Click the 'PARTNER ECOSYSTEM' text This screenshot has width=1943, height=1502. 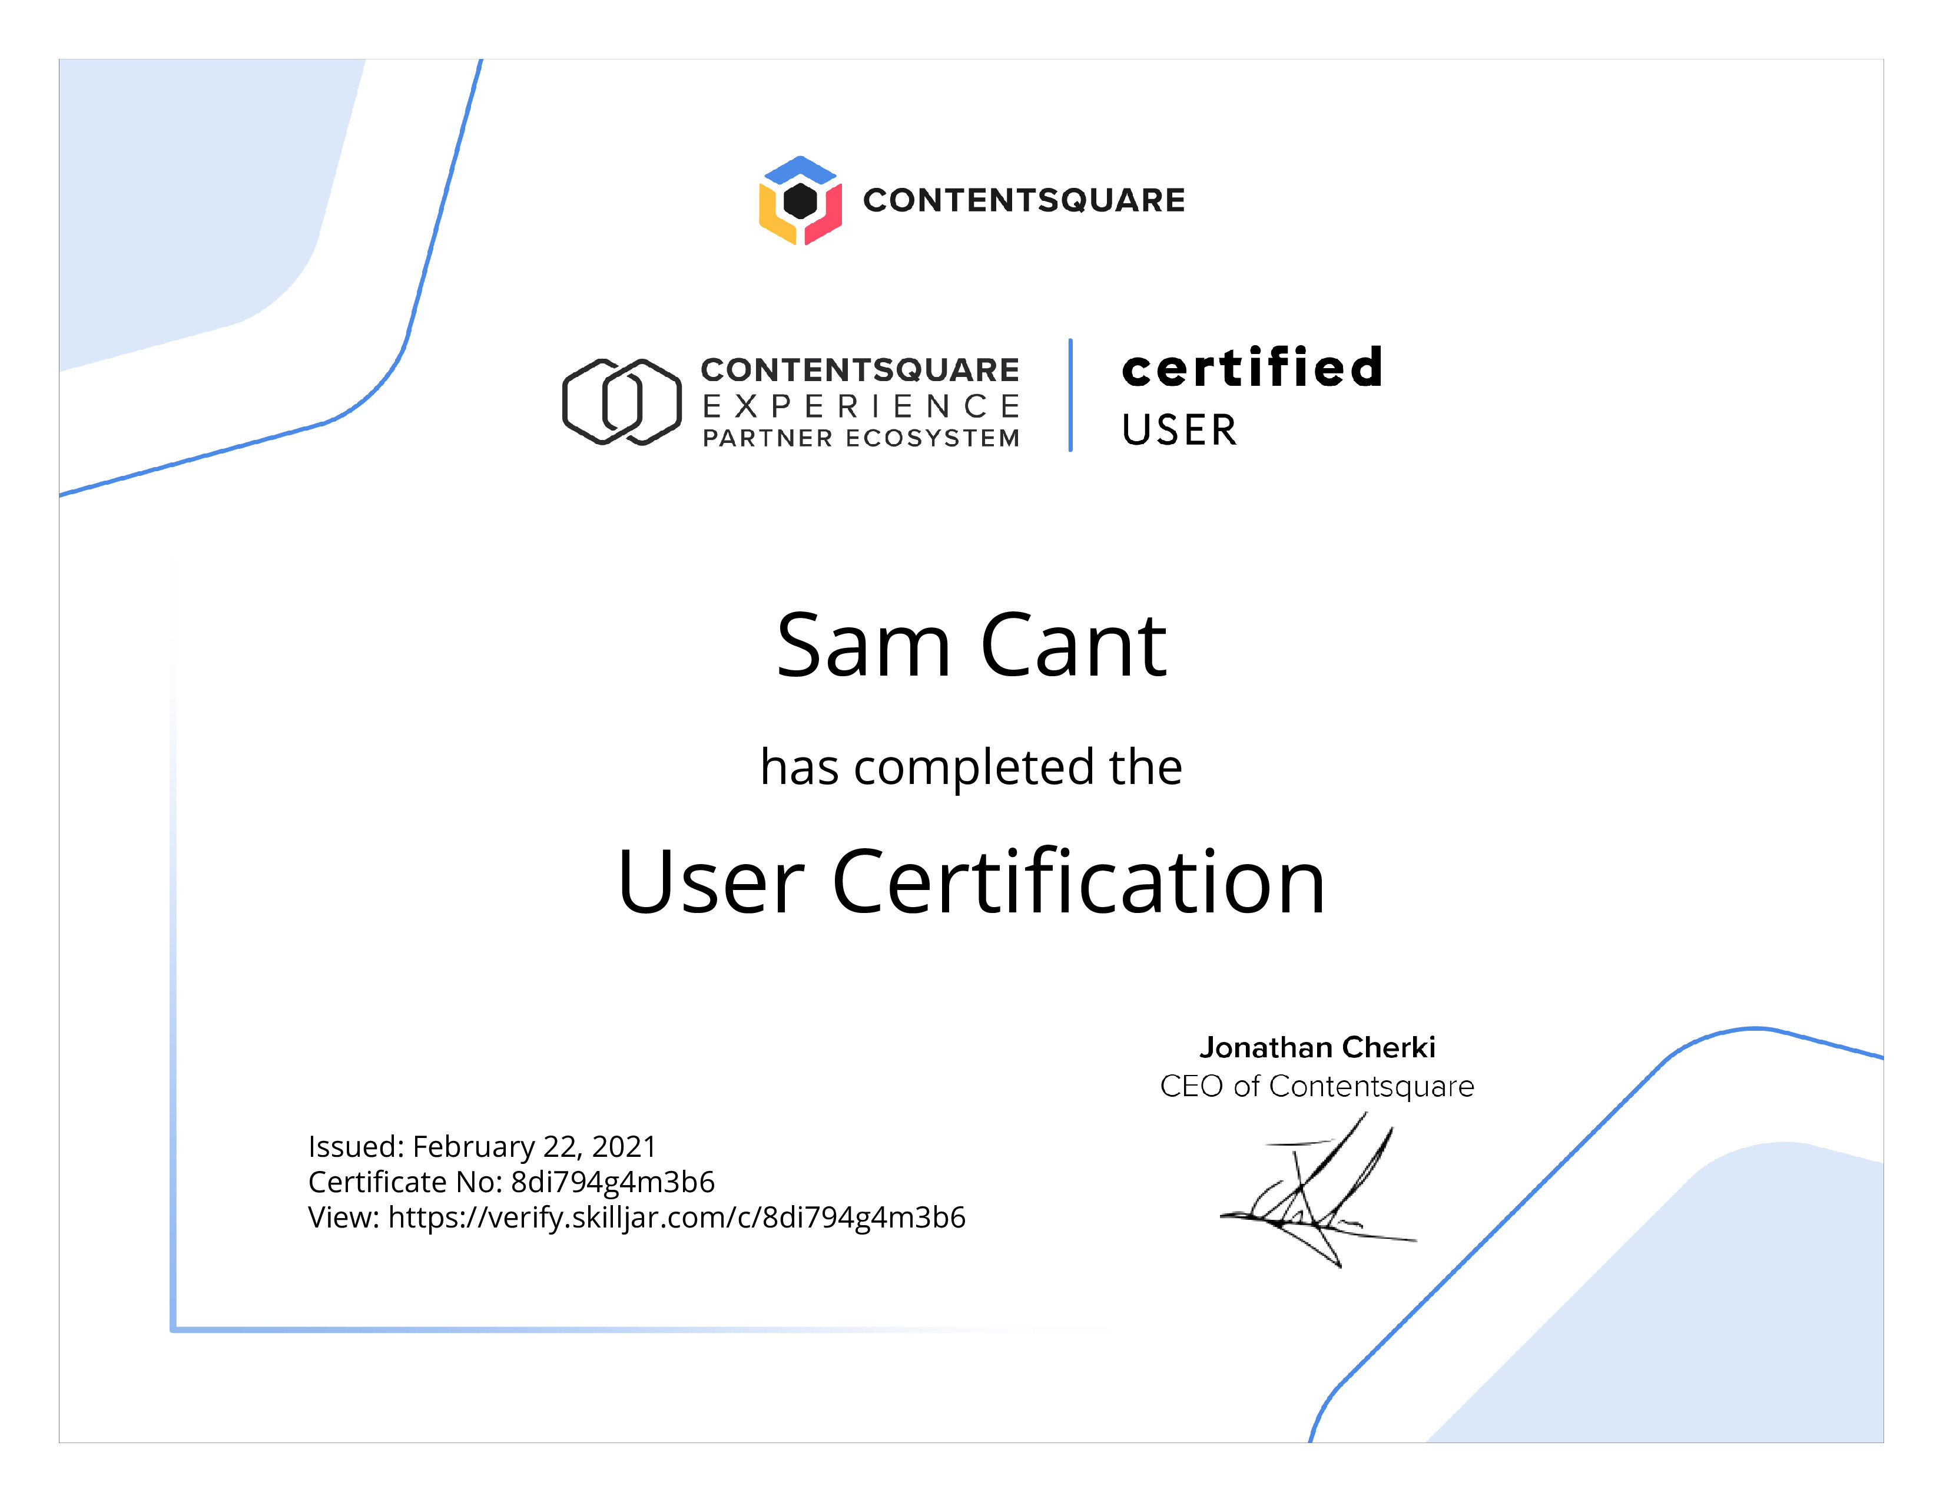click(x=861, y=439)
